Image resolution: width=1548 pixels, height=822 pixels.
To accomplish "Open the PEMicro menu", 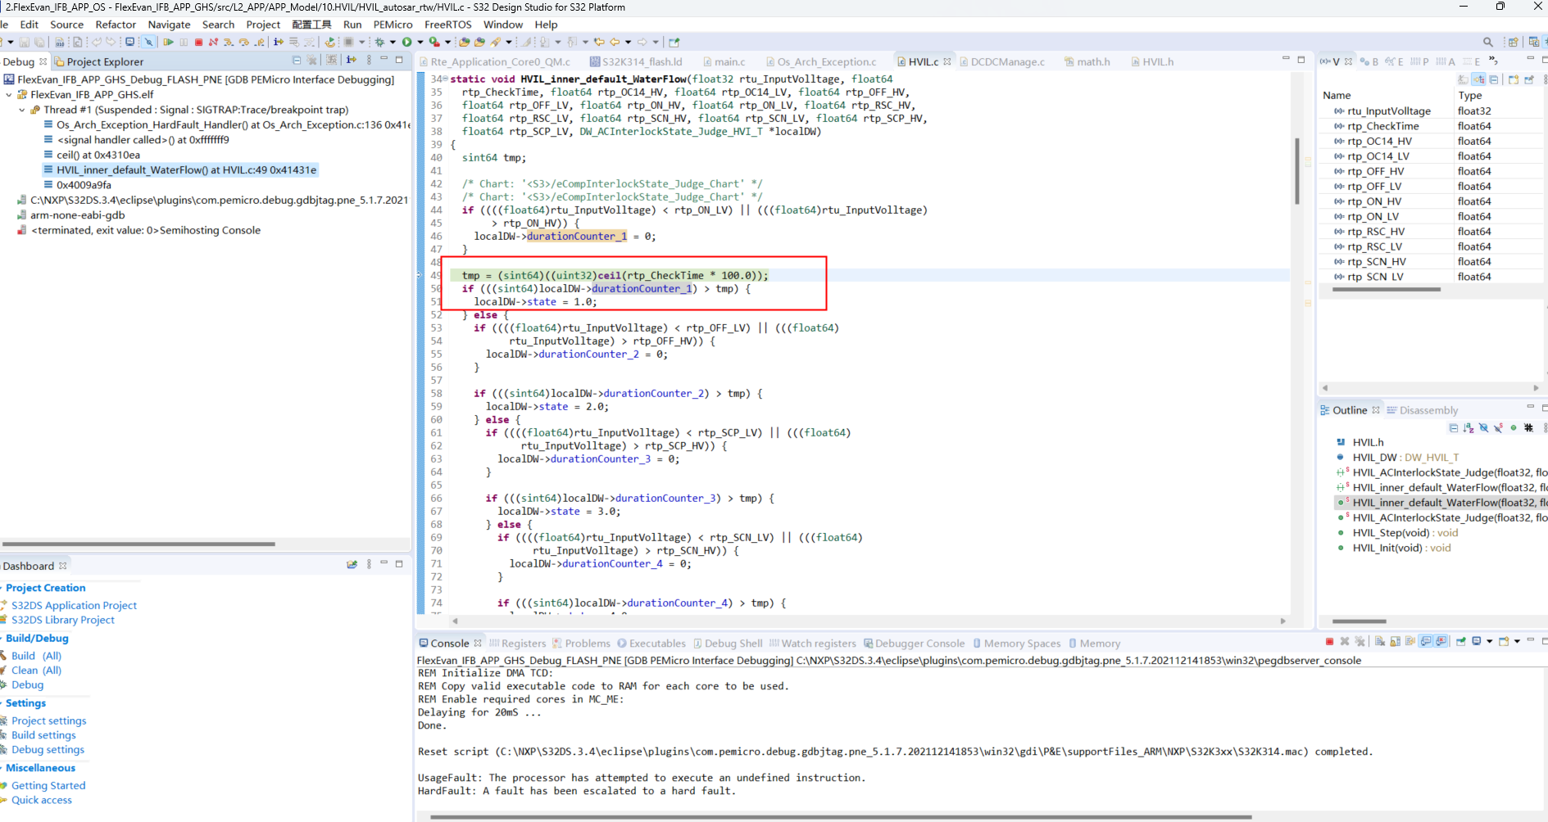I will (x=393, y=25).
